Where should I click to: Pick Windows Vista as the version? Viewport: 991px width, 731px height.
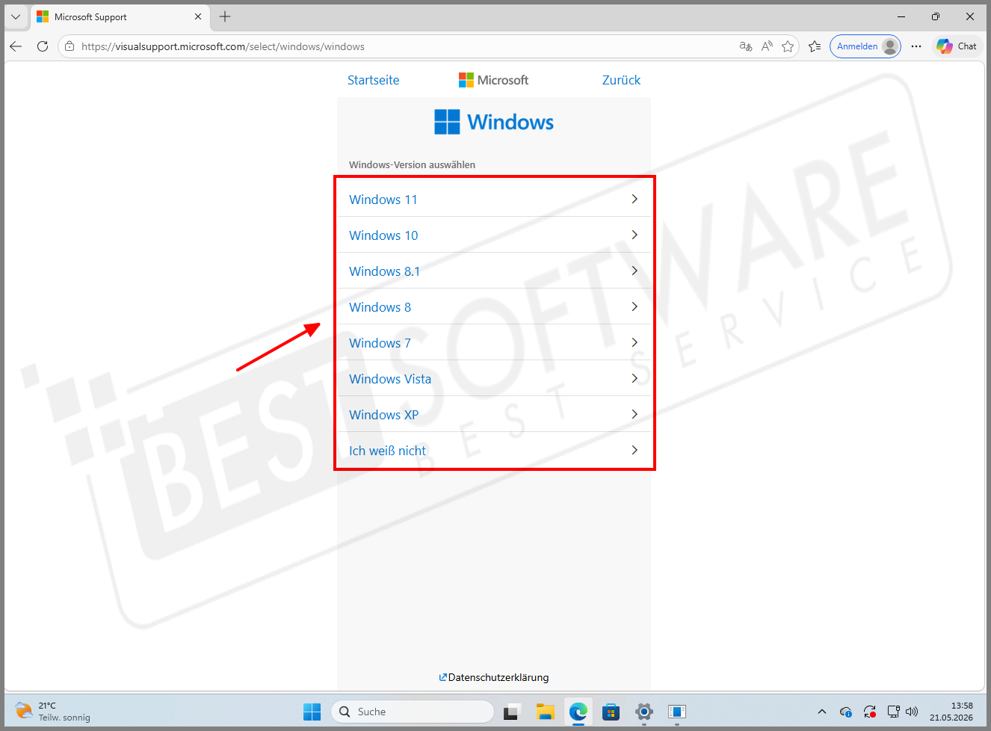pos(494,378)
